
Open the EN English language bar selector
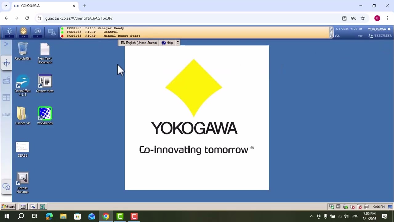coord(139,43)
